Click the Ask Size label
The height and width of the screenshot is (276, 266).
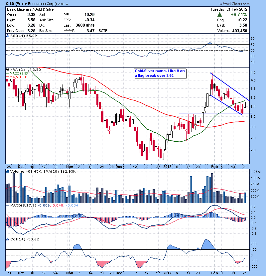47,20
